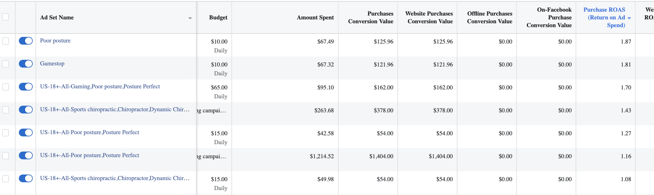
Task: Tick the checkbox for Gamestop row
Action: pyautogui.click(x=6, y=64)
